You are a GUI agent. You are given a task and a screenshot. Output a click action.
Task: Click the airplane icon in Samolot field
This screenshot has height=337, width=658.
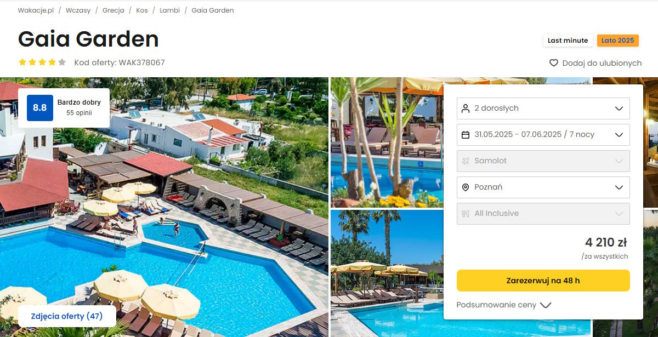466,161
